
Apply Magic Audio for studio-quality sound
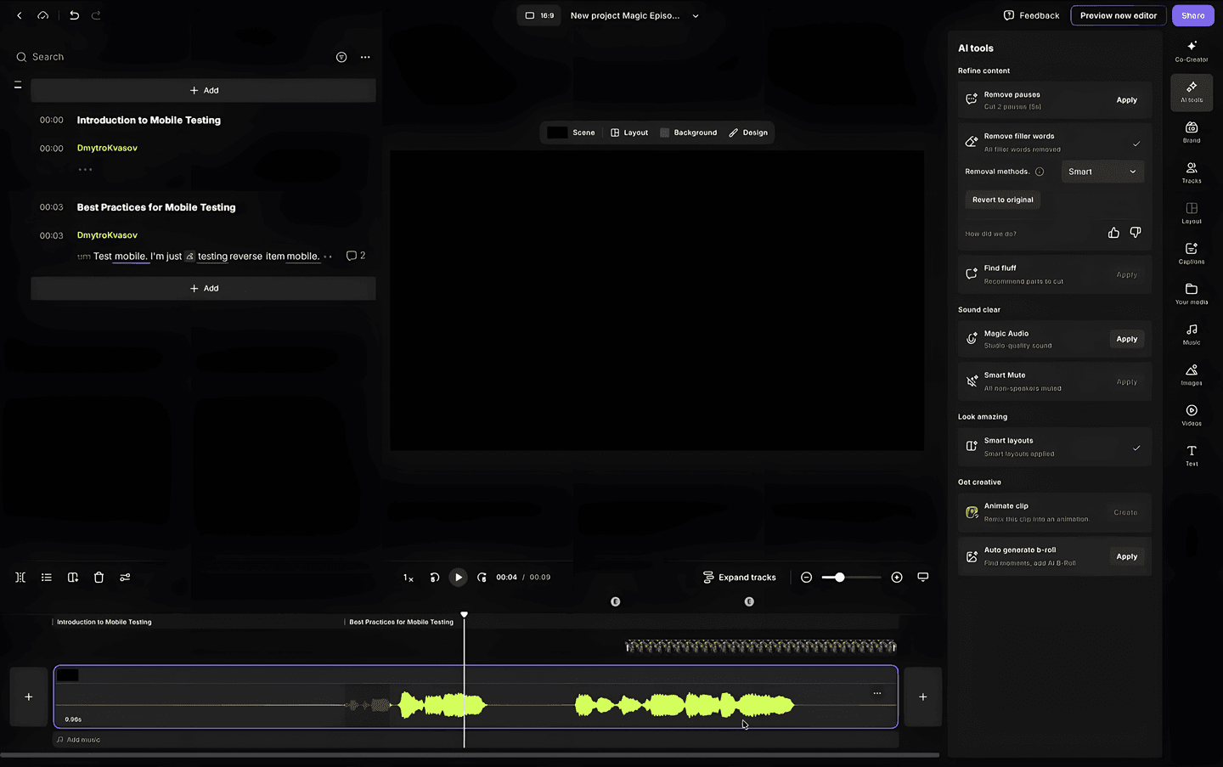(x=1126, y=338)
